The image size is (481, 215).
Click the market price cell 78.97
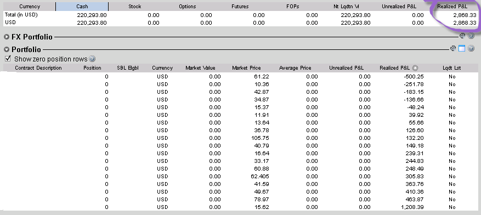click(x=262, y=199)
